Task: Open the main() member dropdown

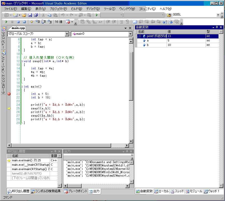Action: (130, 34)
